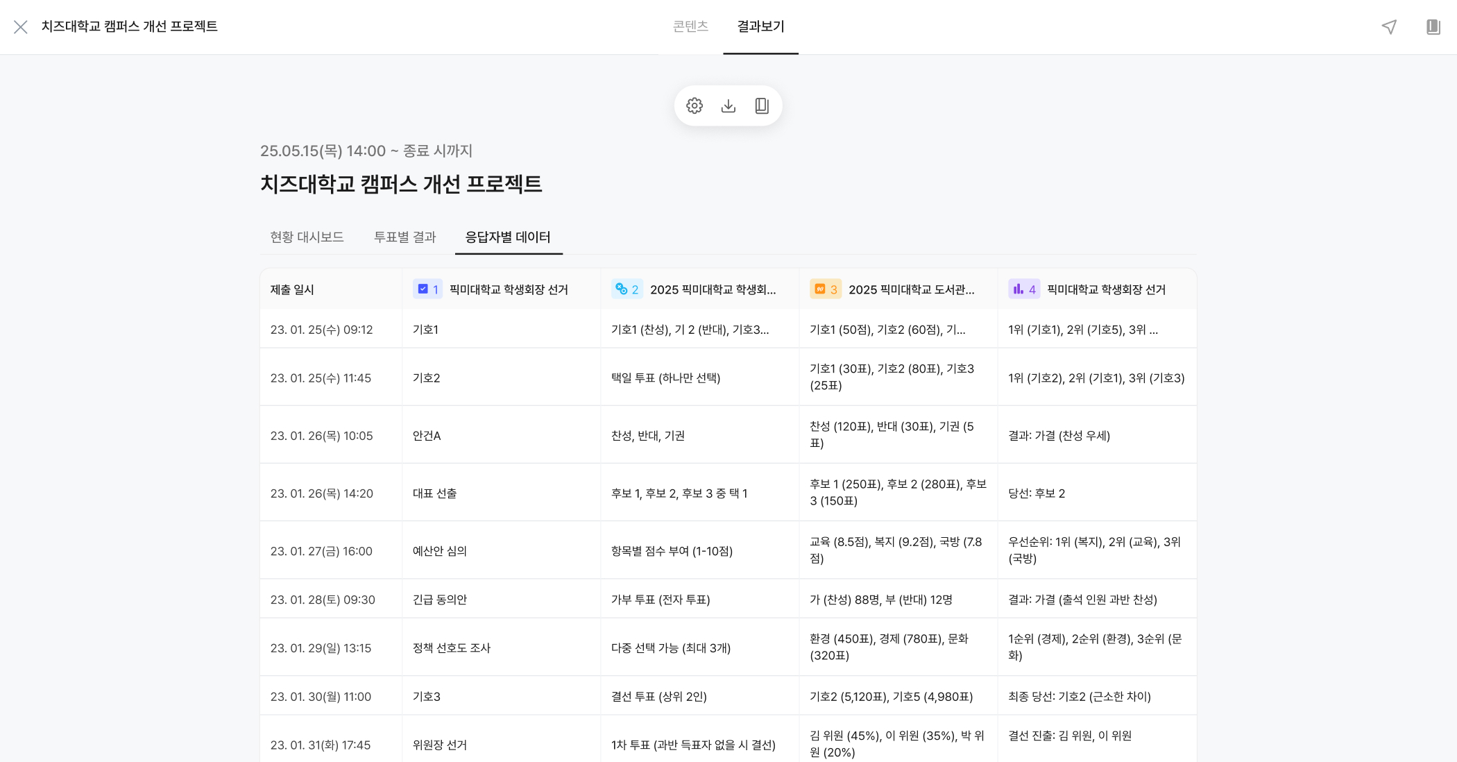Screen dimensions: 1457x762
Task: Click checkbox icon badge of column 1
Action: tap(427, 289)
